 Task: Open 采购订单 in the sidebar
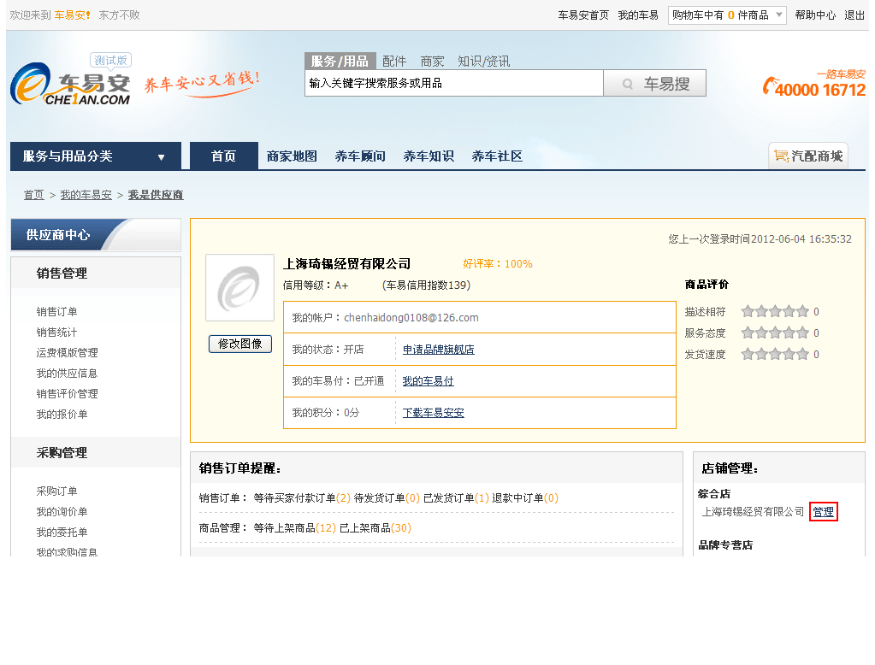(x=57, y=491)
